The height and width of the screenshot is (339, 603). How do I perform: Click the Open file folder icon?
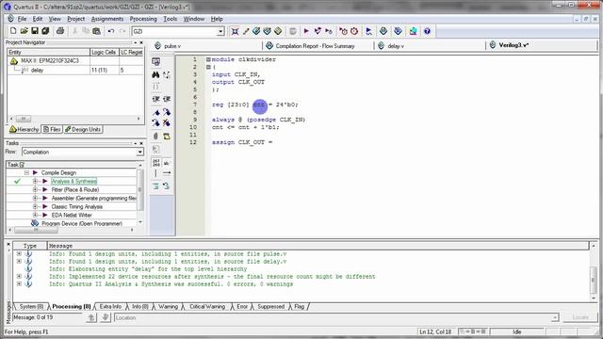click(x=24, y=31)
